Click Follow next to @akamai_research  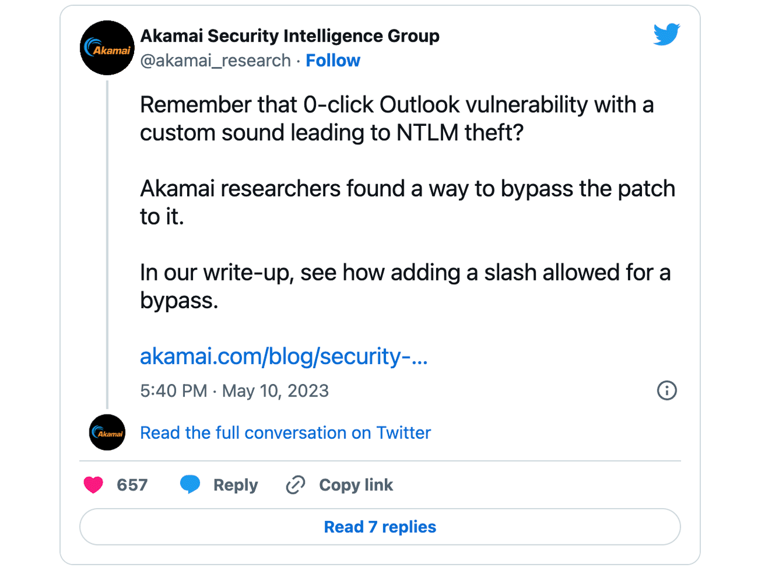click(333, 60)
